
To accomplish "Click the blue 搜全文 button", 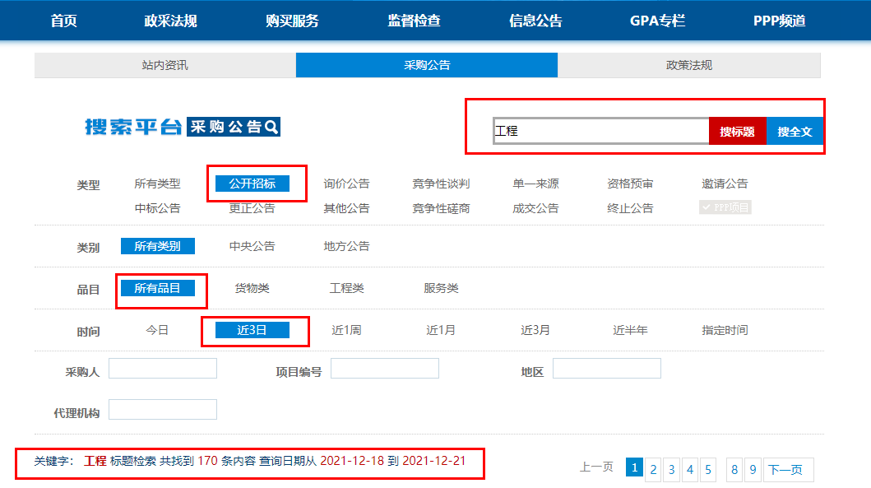I will point(795,131).
